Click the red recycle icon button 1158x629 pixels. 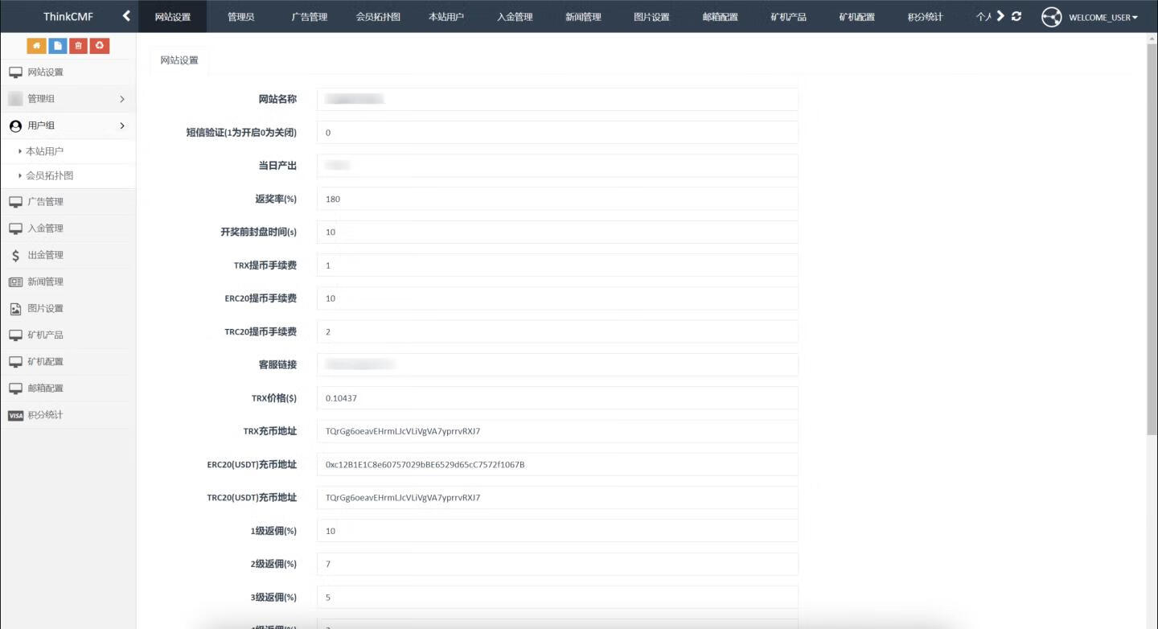[99, 46]
